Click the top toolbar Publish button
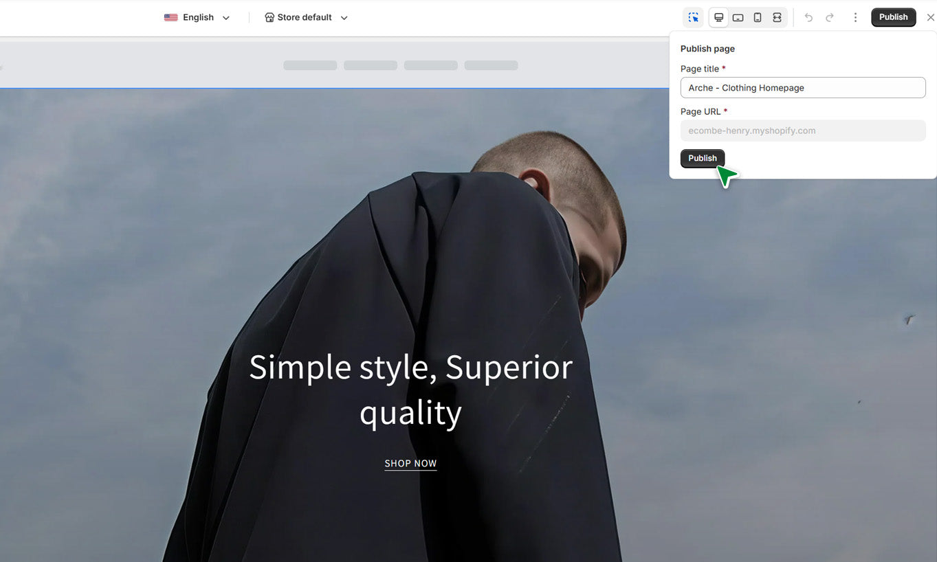This screenshot has width=937, height=562. 893,17
